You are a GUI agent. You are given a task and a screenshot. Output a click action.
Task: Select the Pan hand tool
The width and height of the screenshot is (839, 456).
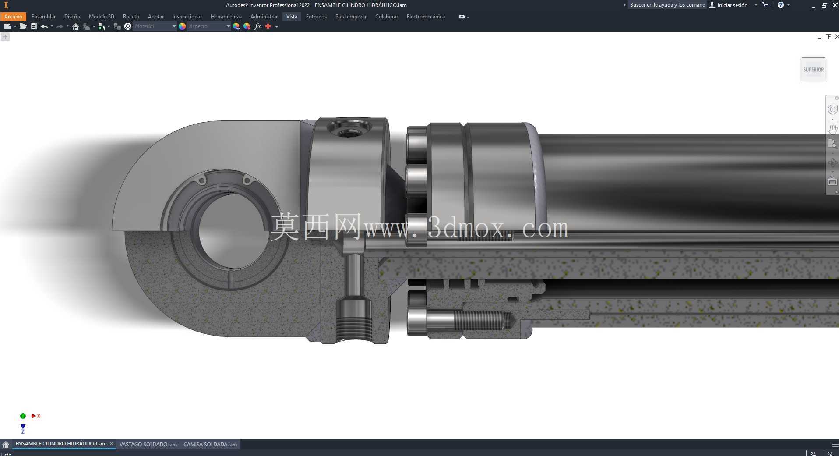pyautogui.click(x=832, y=130)
